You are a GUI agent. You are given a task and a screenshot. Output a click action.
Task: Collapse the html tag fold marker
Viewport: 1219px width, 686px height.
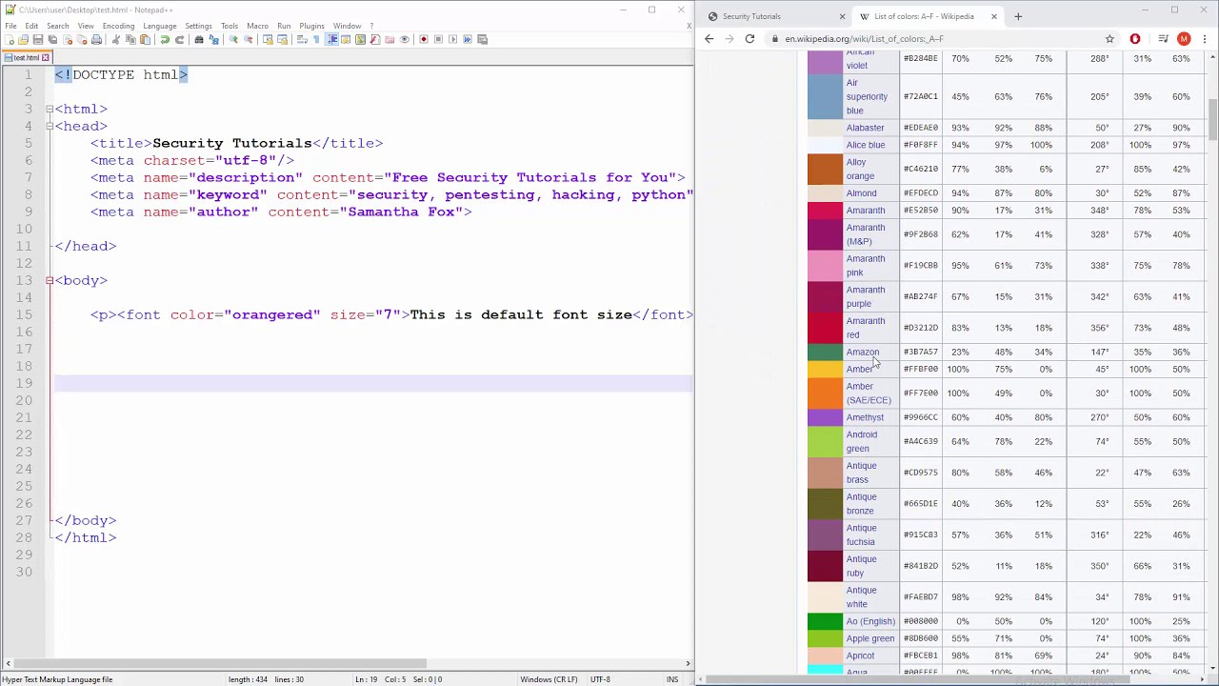click(x=49, y=109)
